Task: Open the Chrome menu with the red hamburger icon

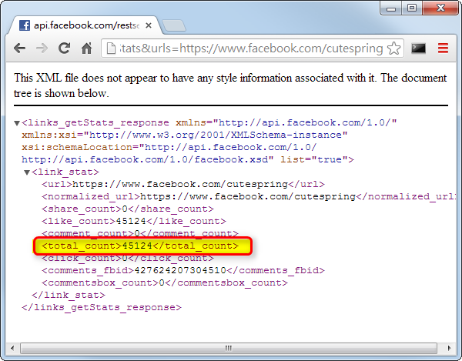Action: pyautogui.click(x=443, y=48)
